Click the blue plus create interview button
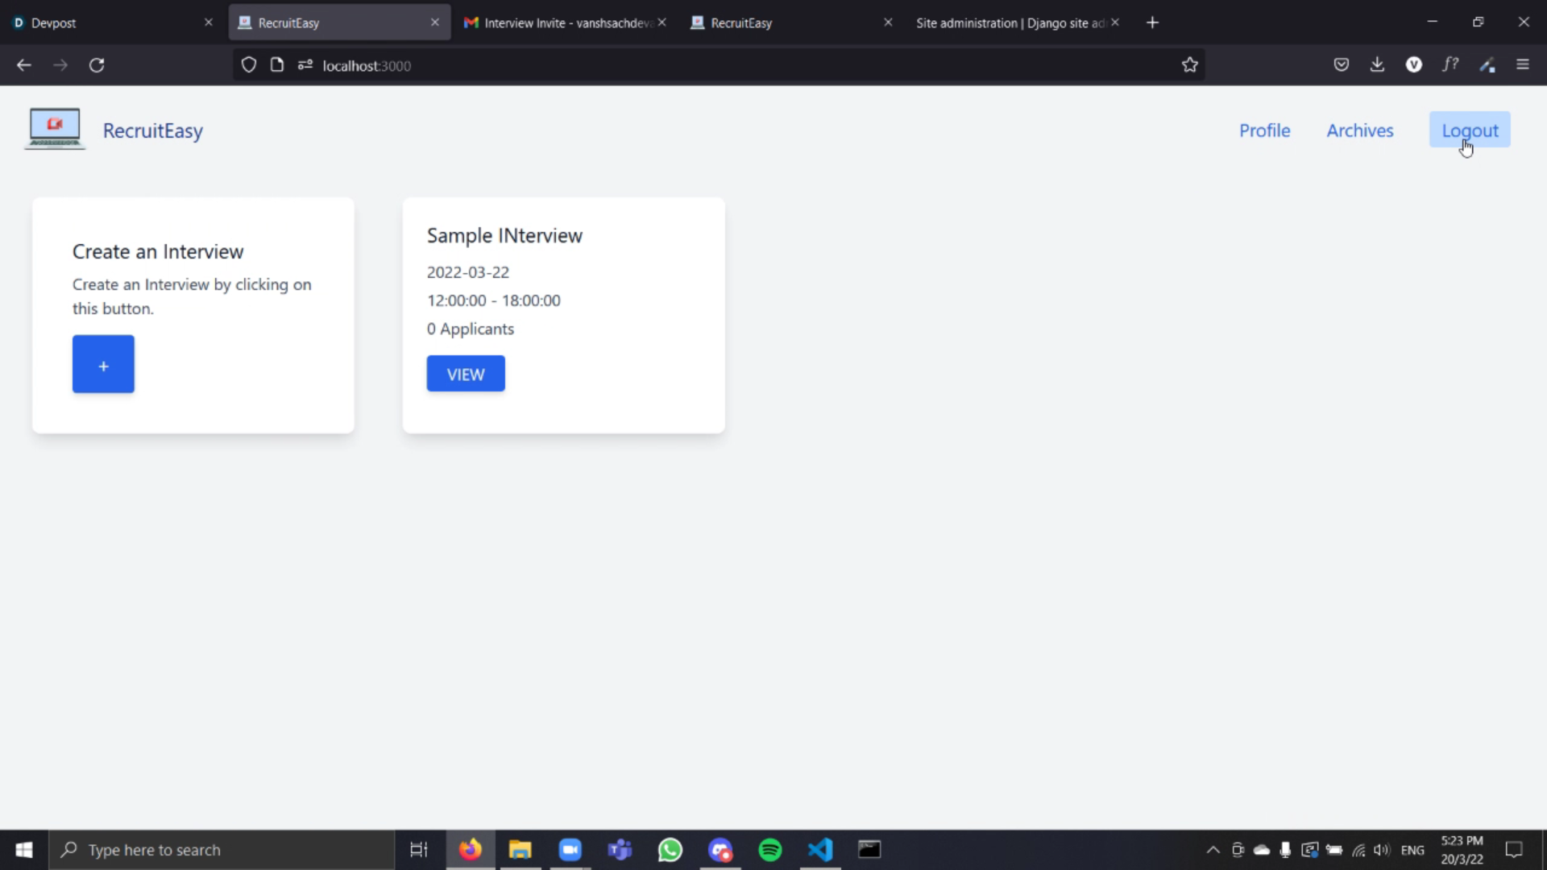Screen dimensions: 1547x870 point(103,364)
